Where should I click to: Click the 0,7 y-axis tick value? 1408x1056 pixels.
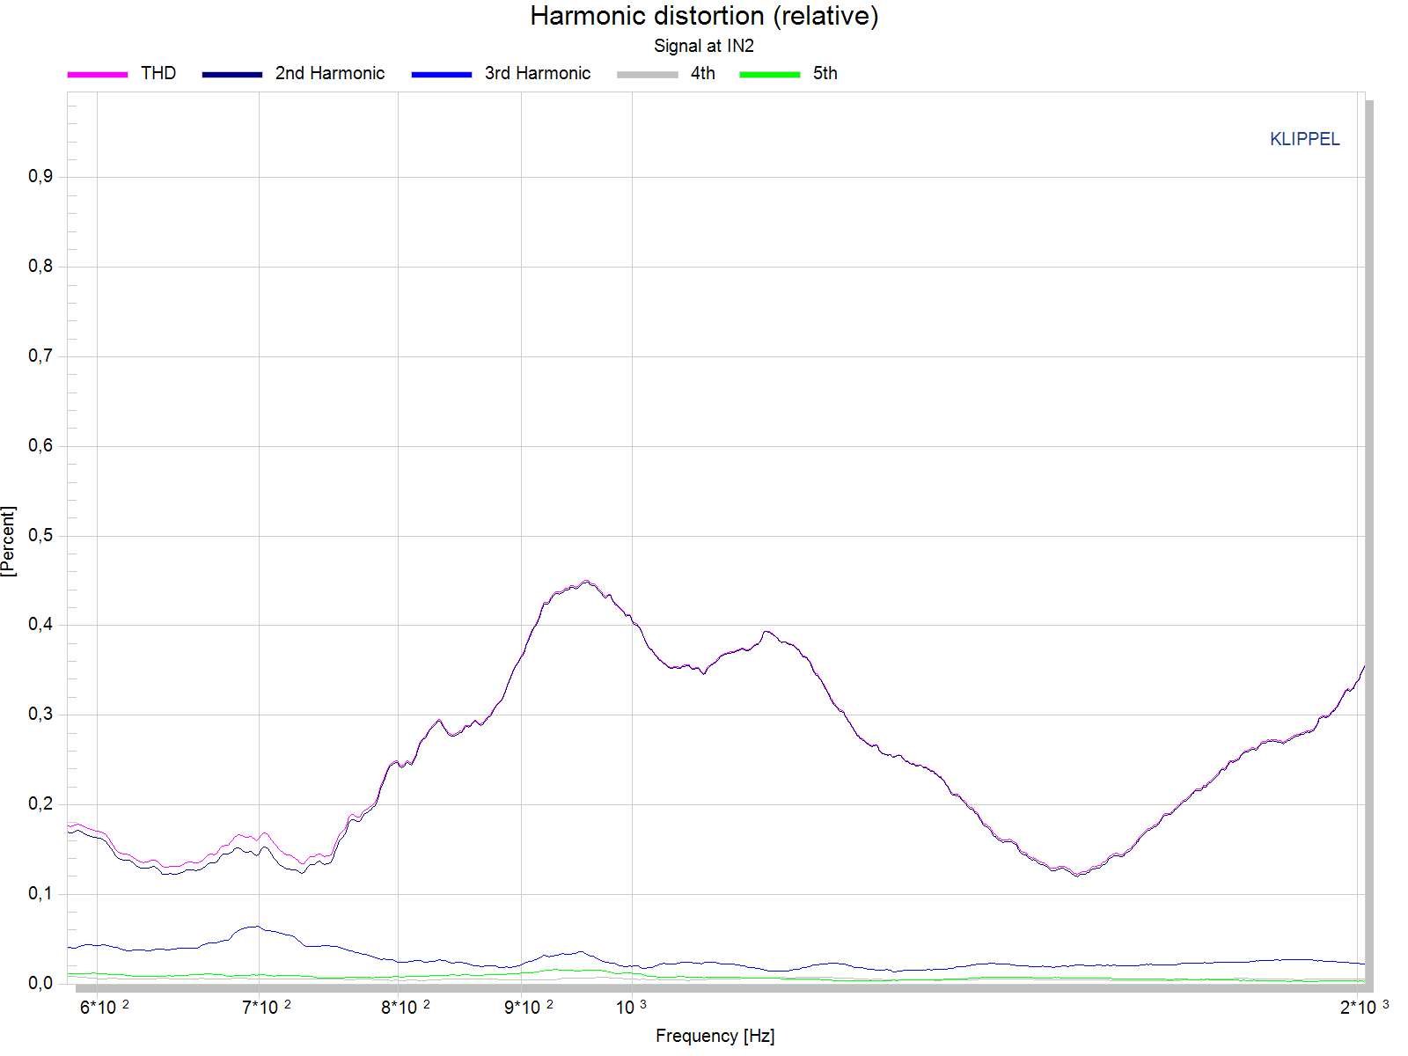click(40, 356)
